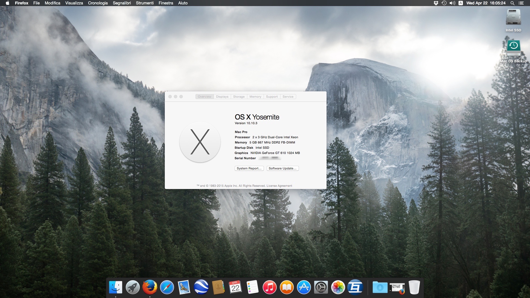Open the File menu
Screen dimensions: 530x298
coord(36,3)
